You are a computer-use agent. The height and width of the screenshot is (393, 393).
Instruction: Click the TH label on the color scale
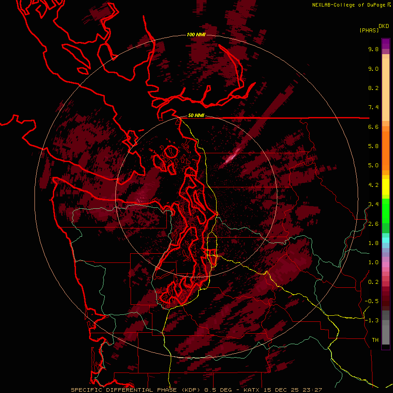coord(375,340)
